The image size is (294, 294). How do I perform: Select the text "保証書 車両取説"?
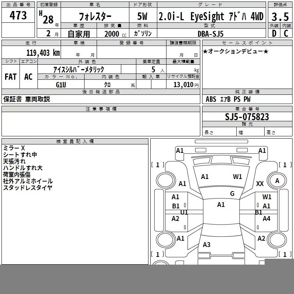pos(26,99)
